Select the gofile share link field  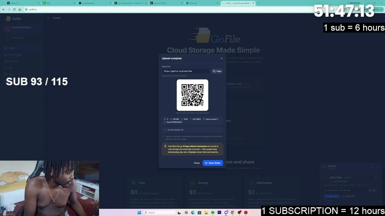coord(186,71)
